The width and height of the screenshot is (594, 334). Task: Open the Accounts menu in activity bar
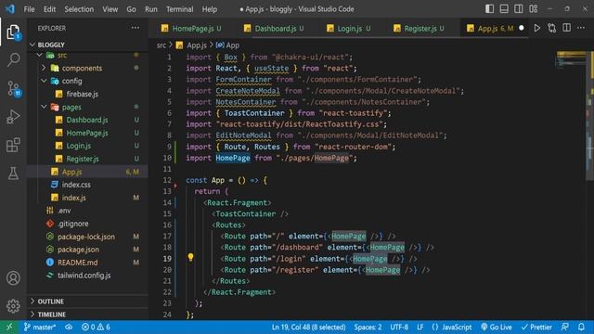pyautogui.click(x=13, y=278)
